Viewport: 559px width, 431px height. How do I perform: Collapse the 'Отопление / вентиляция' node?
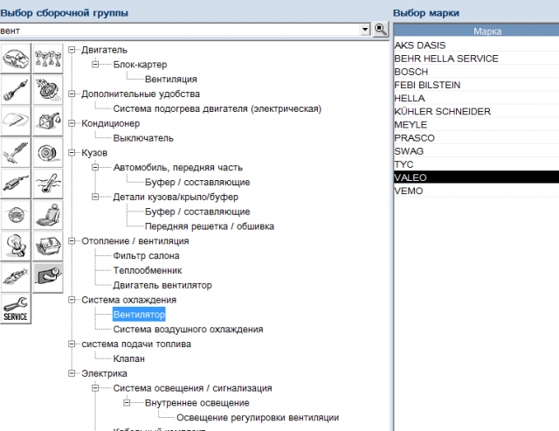pos(72,240)
